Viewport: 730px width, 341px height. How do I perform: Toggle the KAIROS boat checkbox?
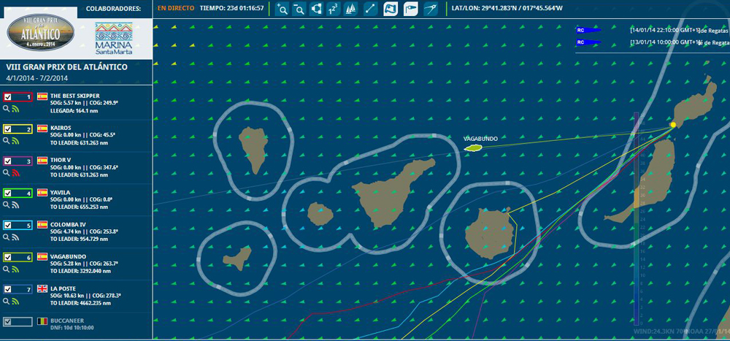click(x=7, y=129)
